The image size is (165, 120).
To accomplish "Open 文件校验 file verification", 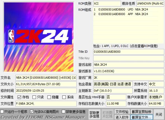I will pyautogui.click(x=122, y=112).
